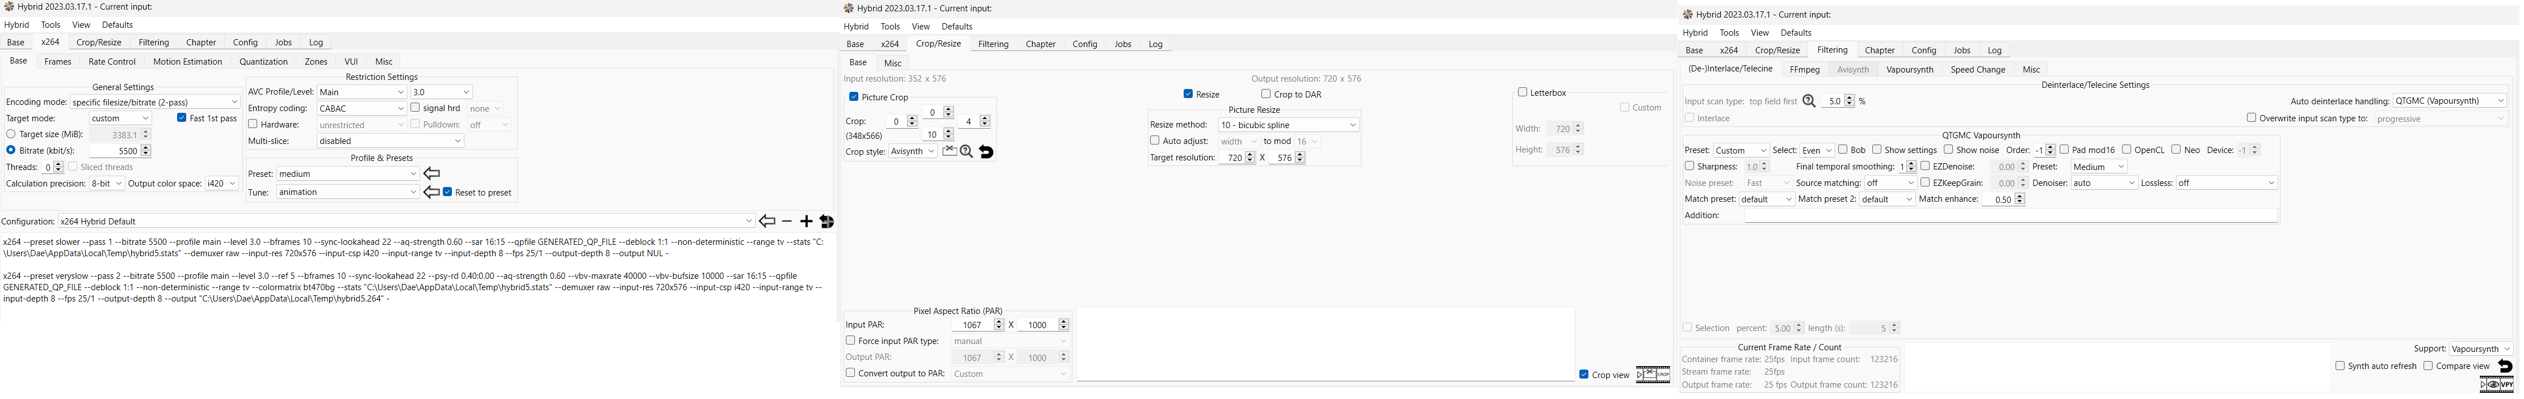The height and width of the screenshot is (399, 2524).
Task: Click the Input PAR 1067 field
Action: pyautogui.click(x=974, y=325)
